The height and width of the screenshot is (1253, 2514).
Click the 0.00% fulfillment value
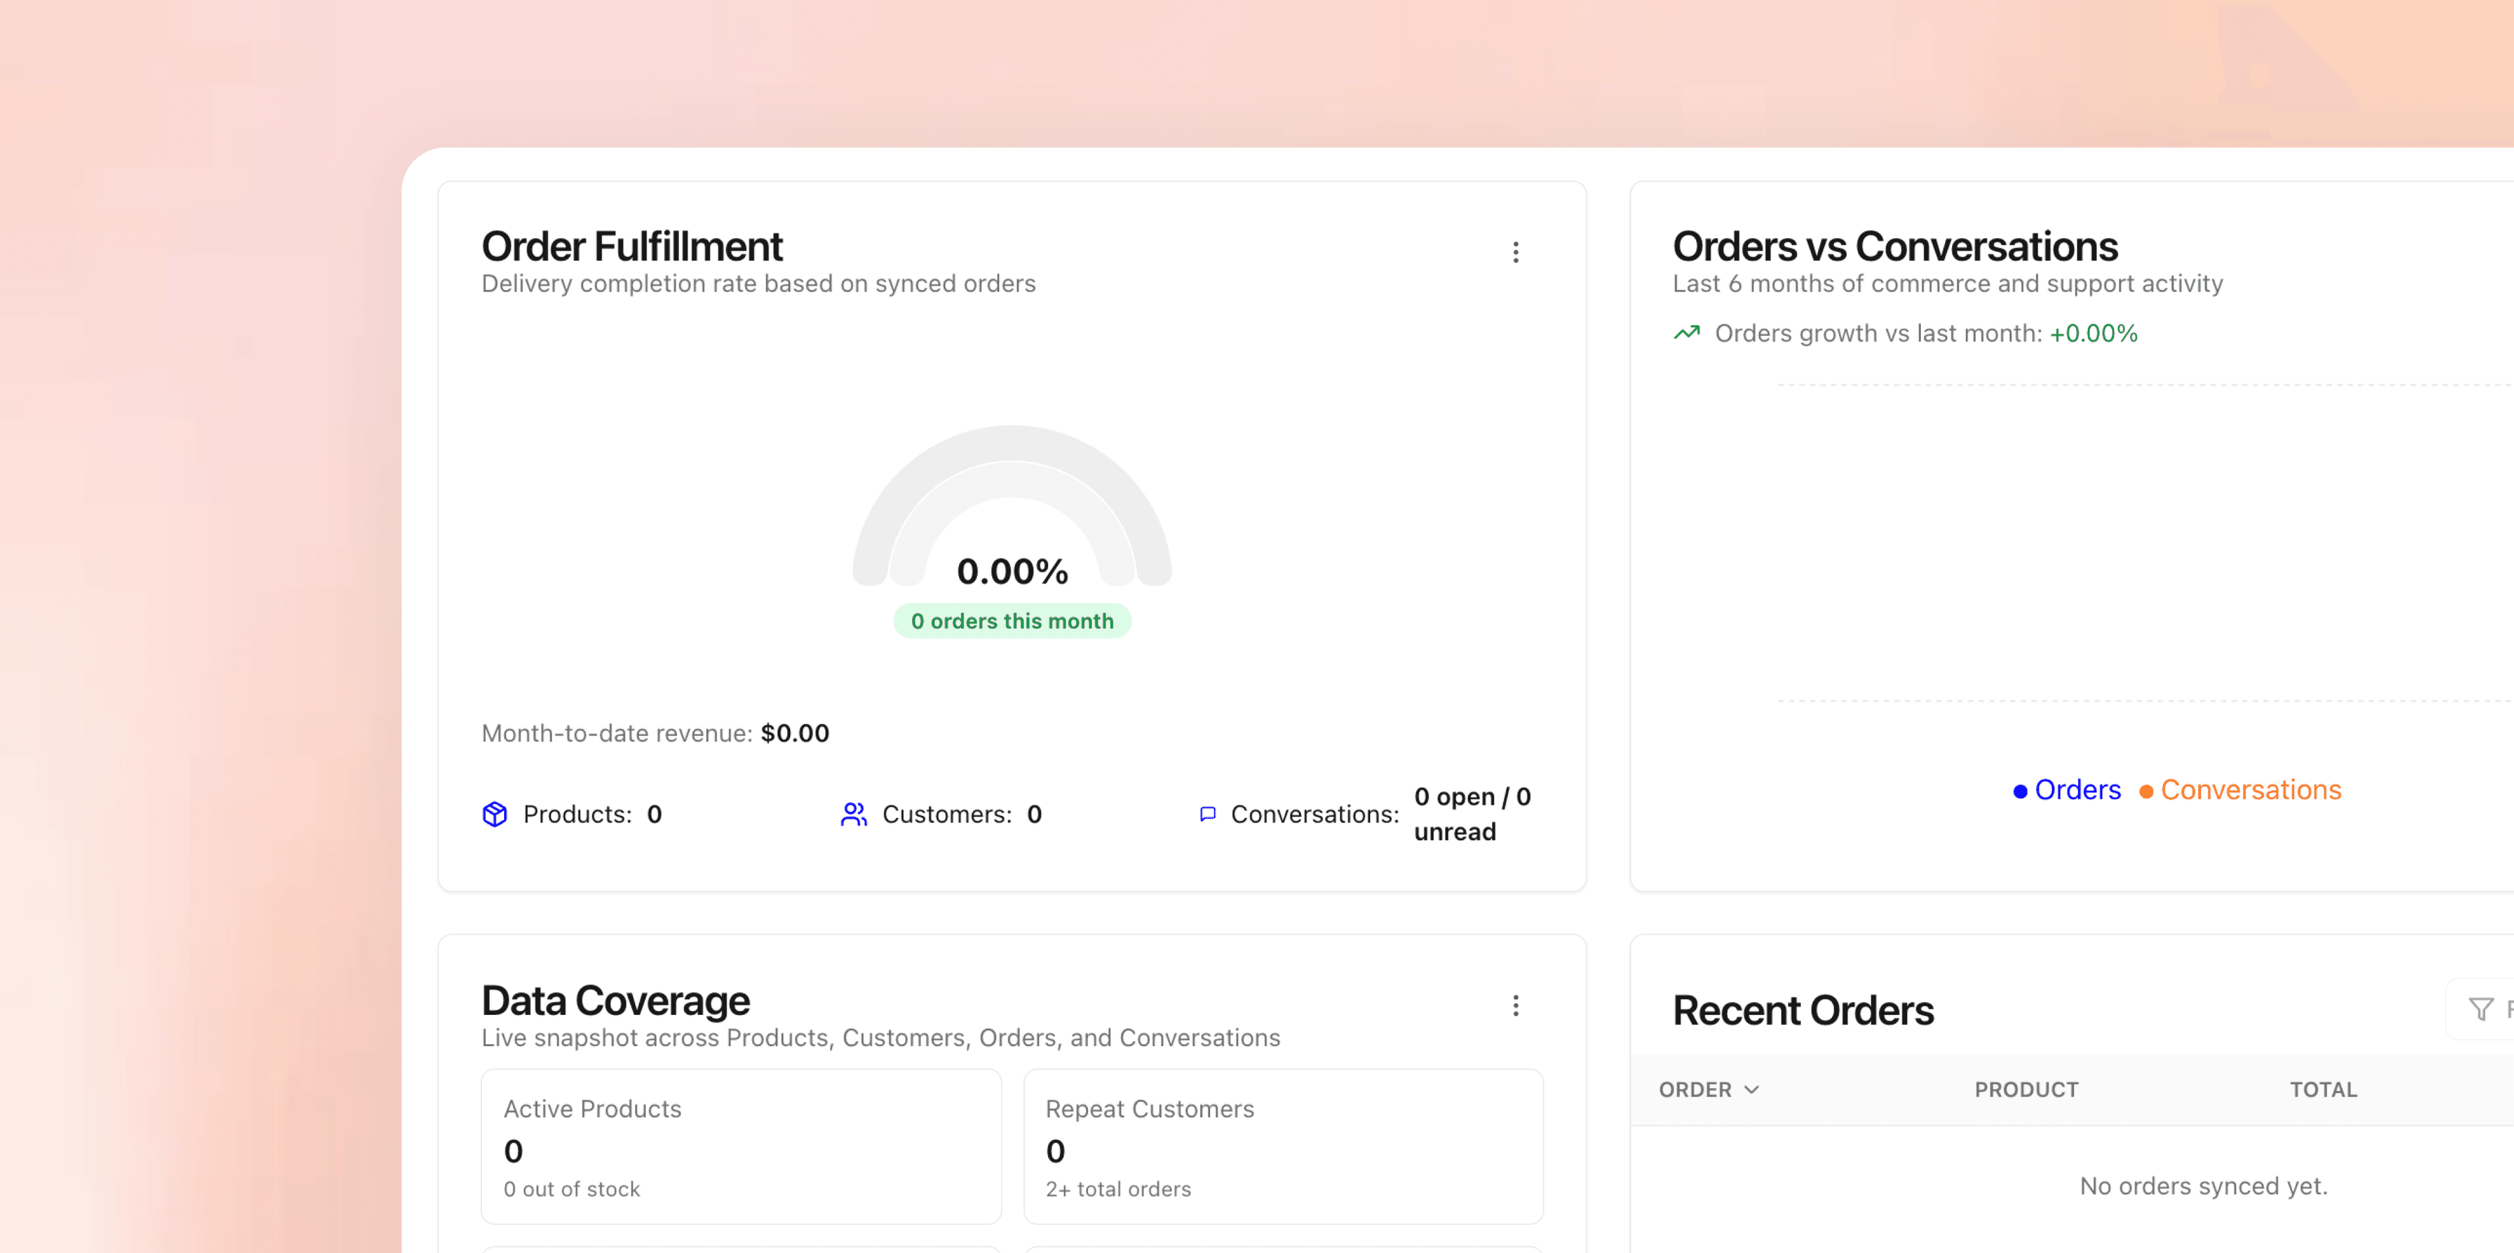pos(1012,571)
